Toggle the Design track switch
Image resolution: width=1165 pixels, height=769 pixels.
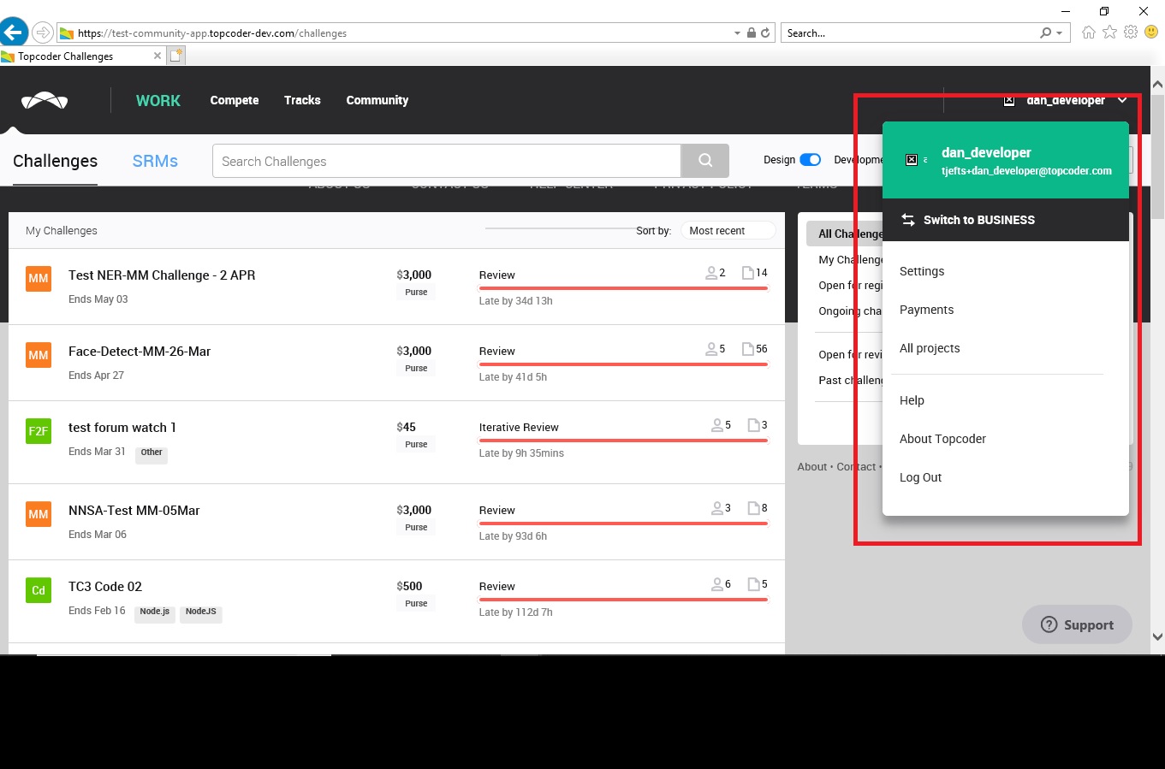(811, 160)
